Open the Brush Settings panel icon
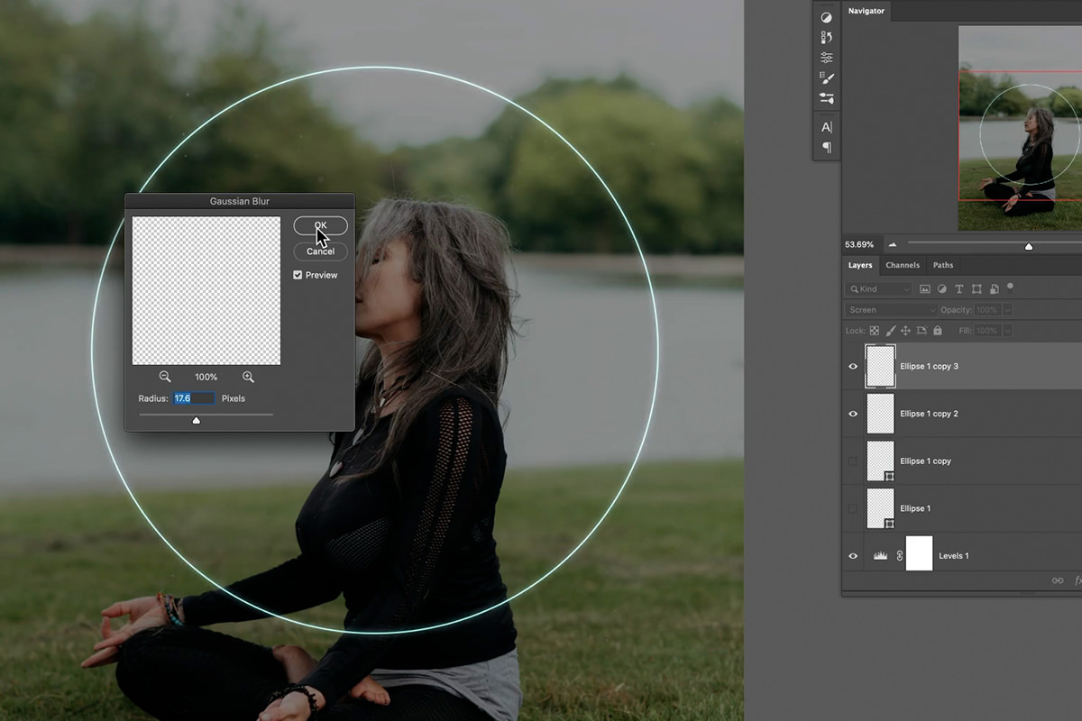 827,77
